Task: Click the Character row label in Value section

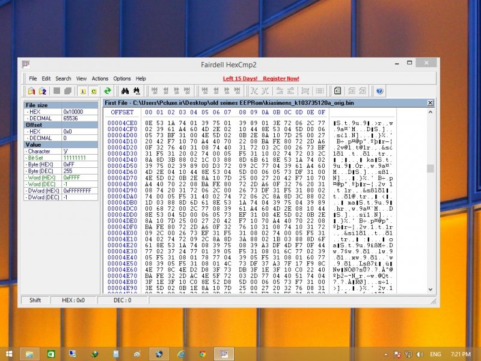Action: 39,152
